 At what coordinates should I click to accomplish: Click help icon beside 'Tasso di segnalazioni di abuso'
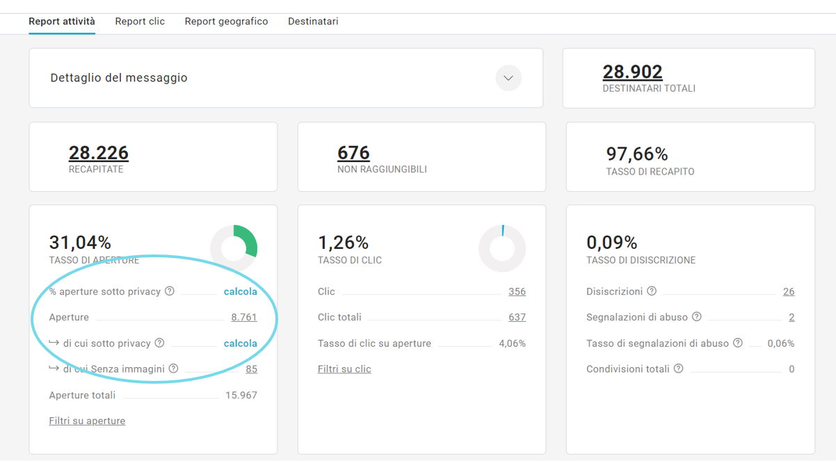point(738,343)
